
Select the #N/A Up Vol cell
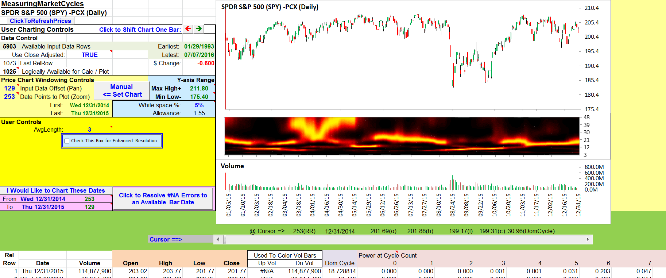tap(267, 271)
